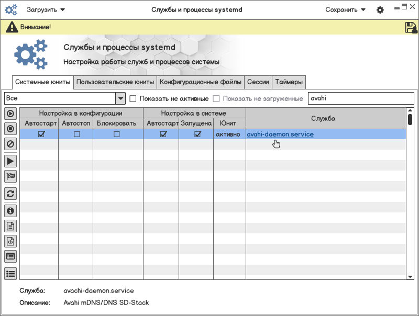Click the bulleted list icon at bottom
Screen dimensions: 419x316
pyautogui.click(x=10, y=273)
